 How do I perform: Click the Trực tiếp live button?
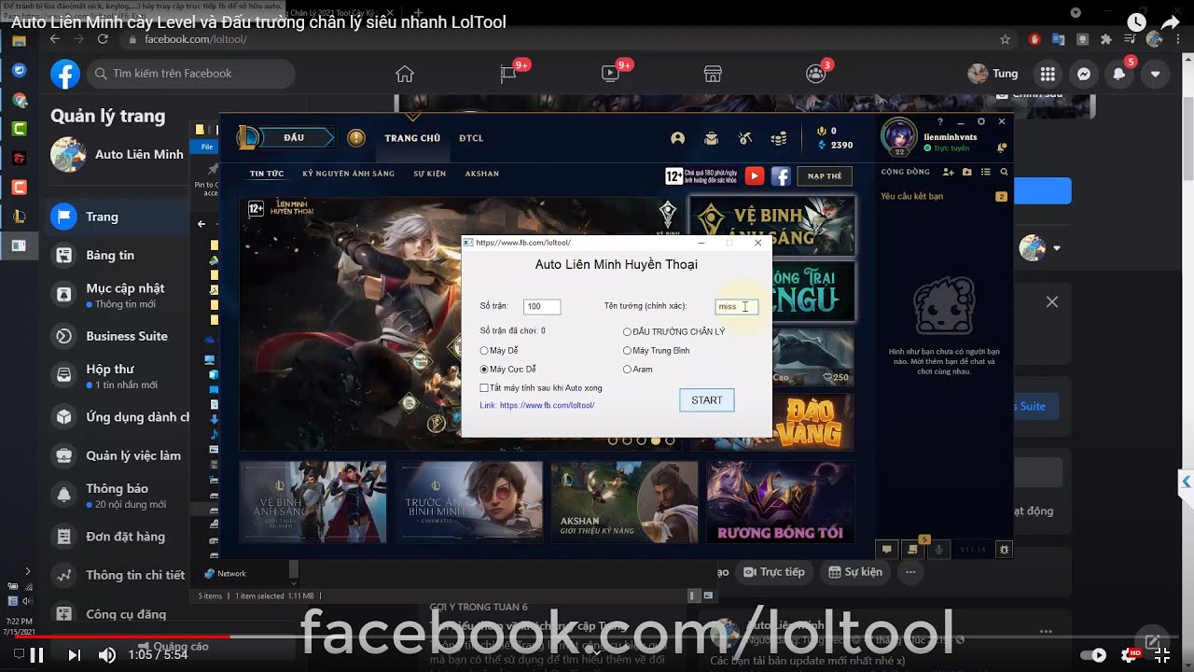772,572
